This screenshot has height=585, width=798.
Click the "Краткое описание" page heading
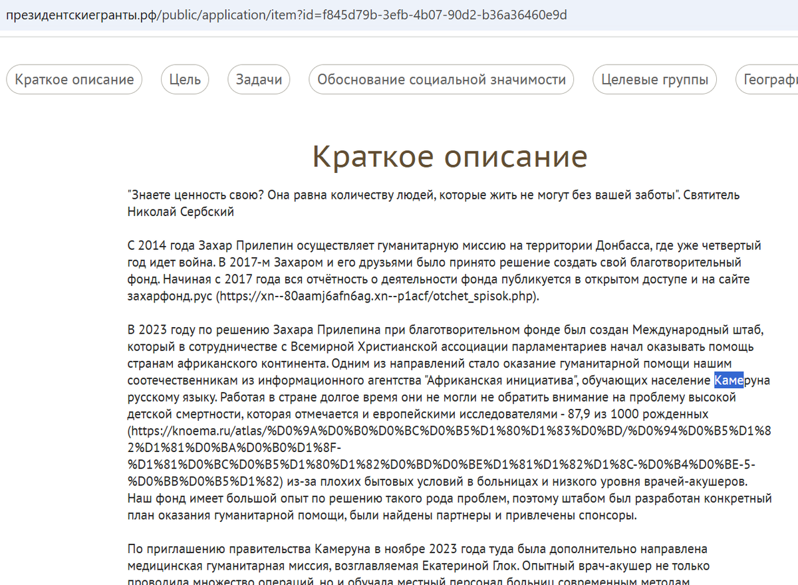(450, 157)
